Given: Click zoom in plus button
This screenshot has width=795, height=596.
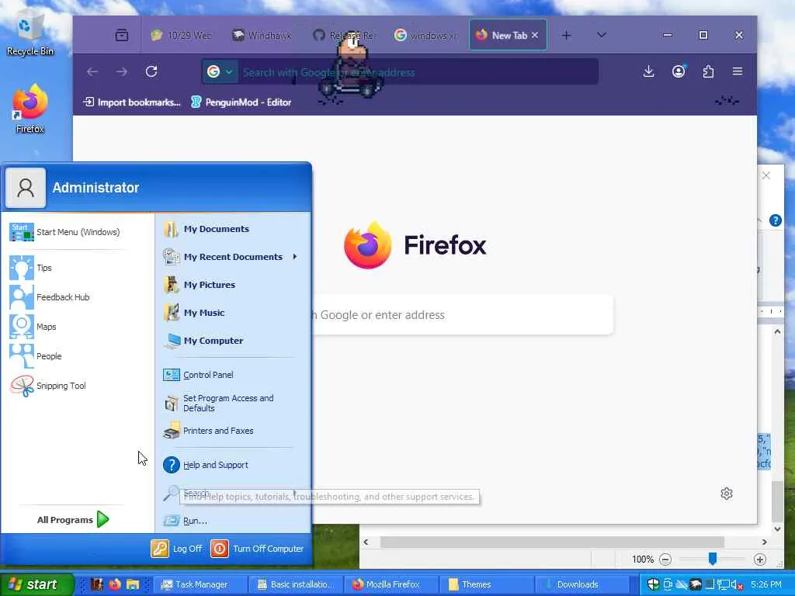Looking at the screenshot, I should tap(759, 559).
